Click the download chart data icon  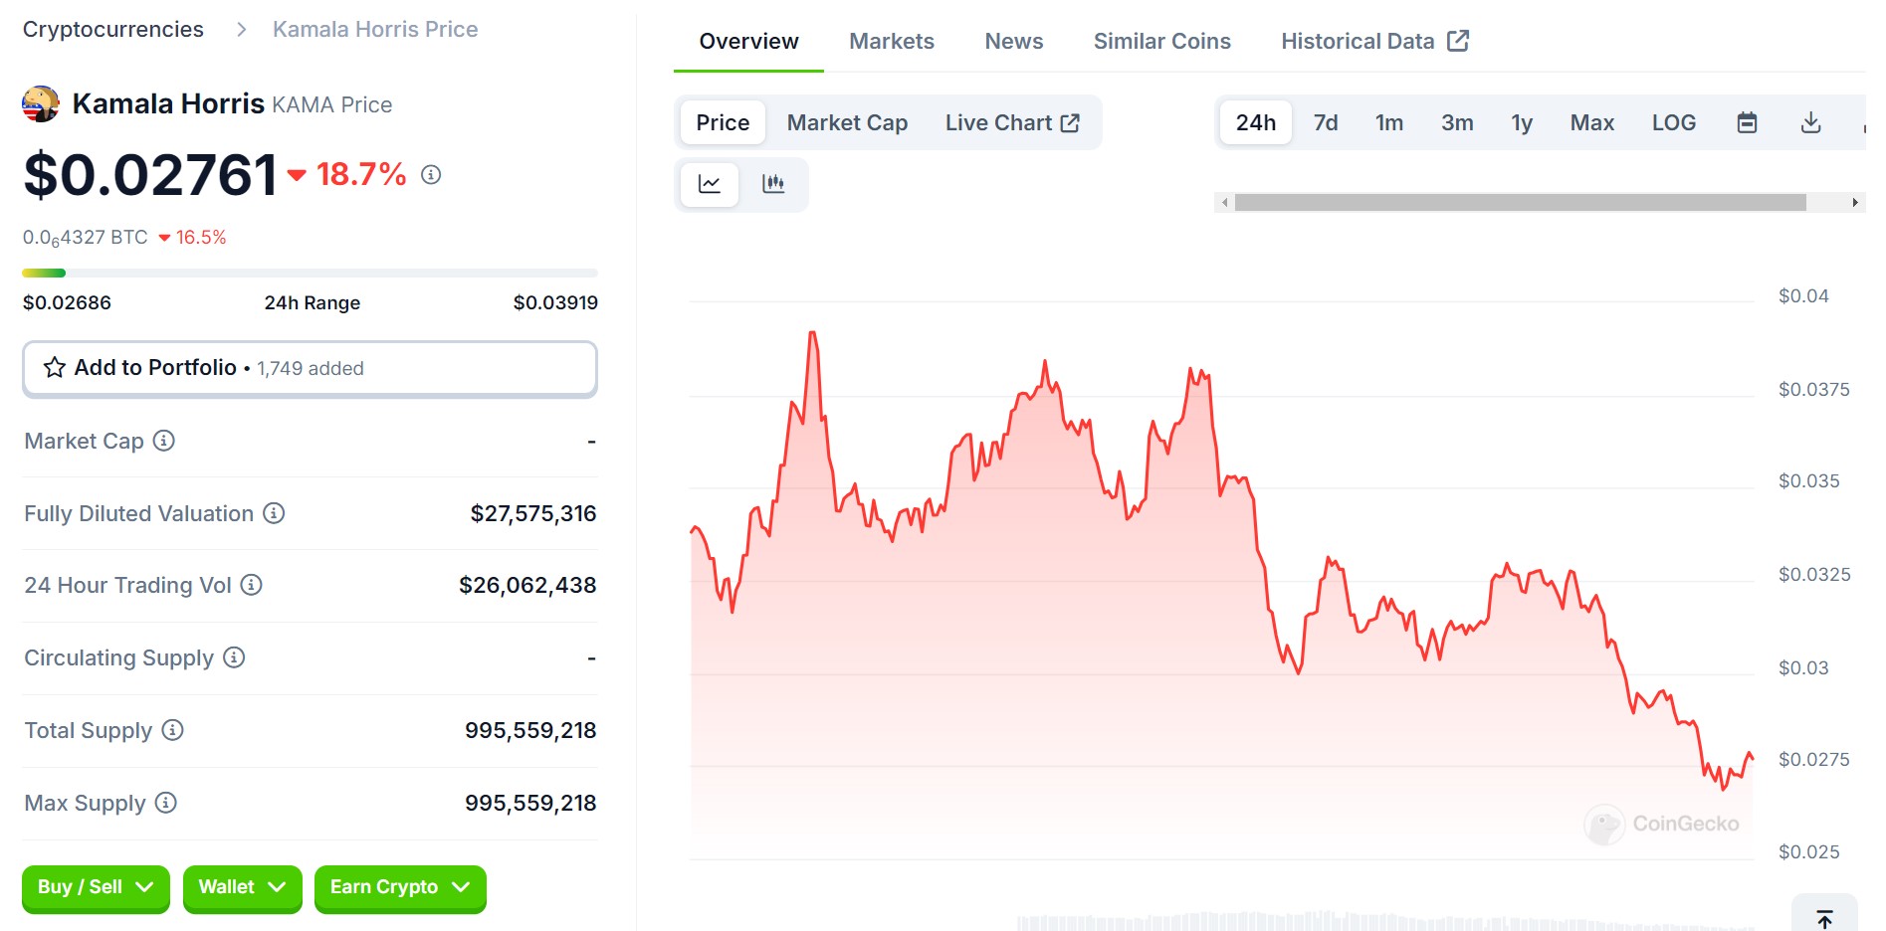pos(1810,122)
